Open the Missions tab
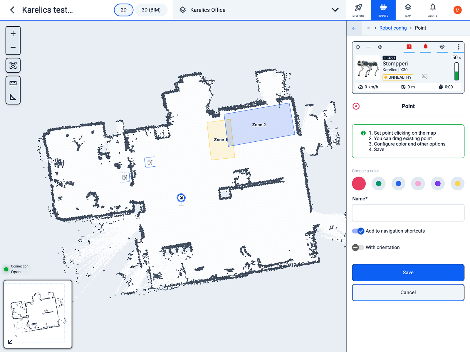Viewport: 470px width, 352px height. pos(358,10)
